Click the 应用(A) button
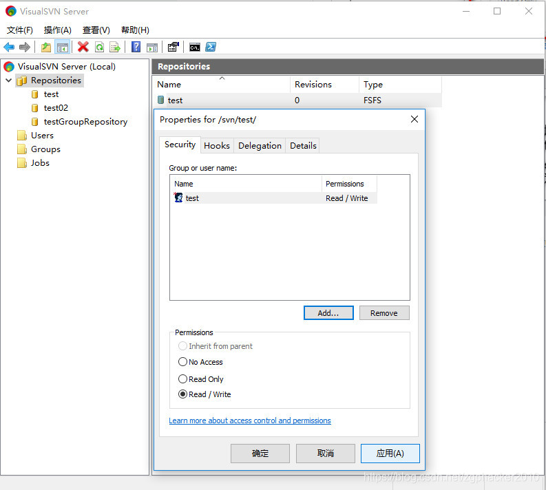546x490 pixels. (x=390, y=453)
